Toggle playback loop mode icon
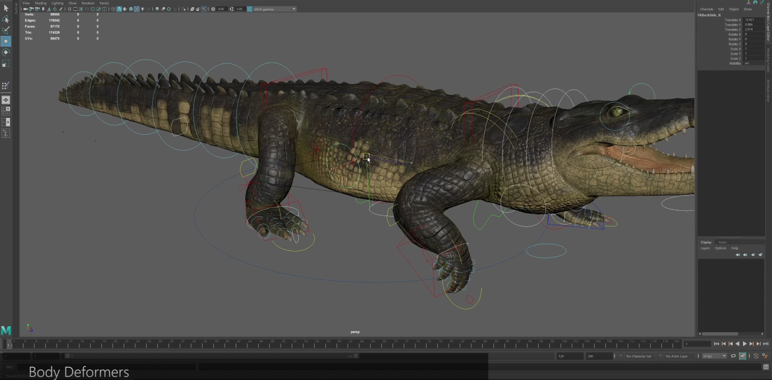 [x=733, y=356]
